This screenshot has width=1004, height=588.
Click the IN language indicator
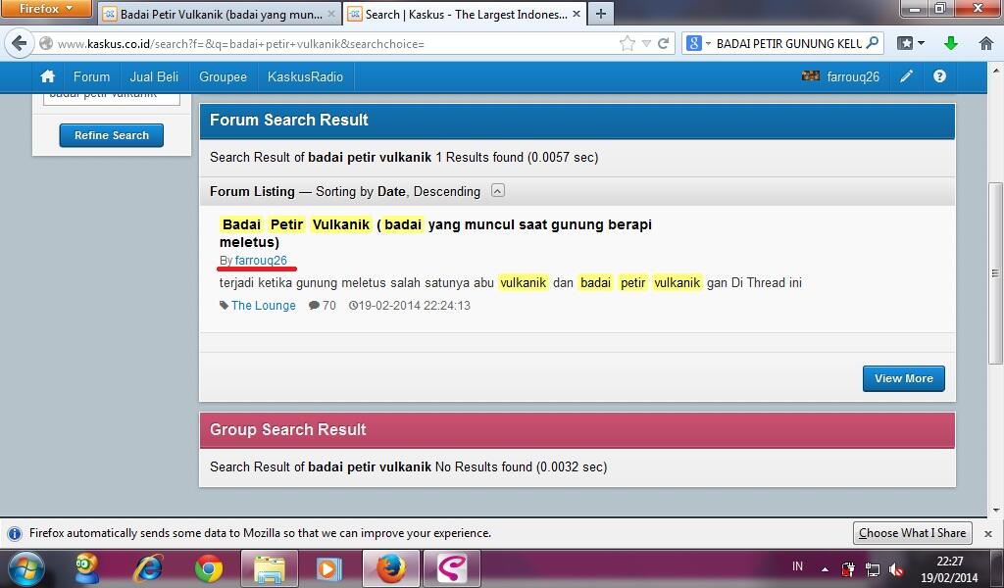[x=797, y=566]
